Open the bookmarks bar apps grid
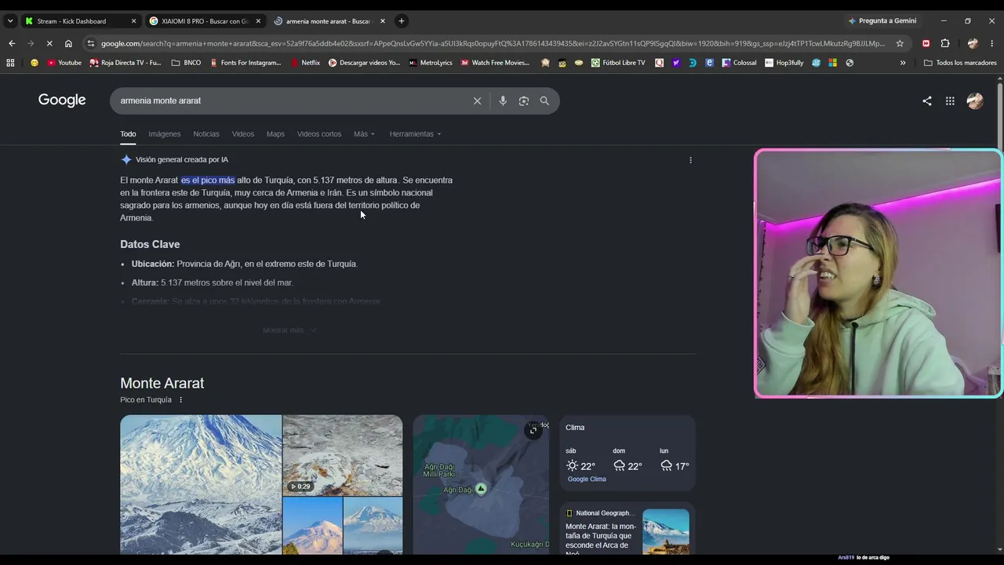The width and height of the screenshot is (1004, 565). tap(10, 63)
